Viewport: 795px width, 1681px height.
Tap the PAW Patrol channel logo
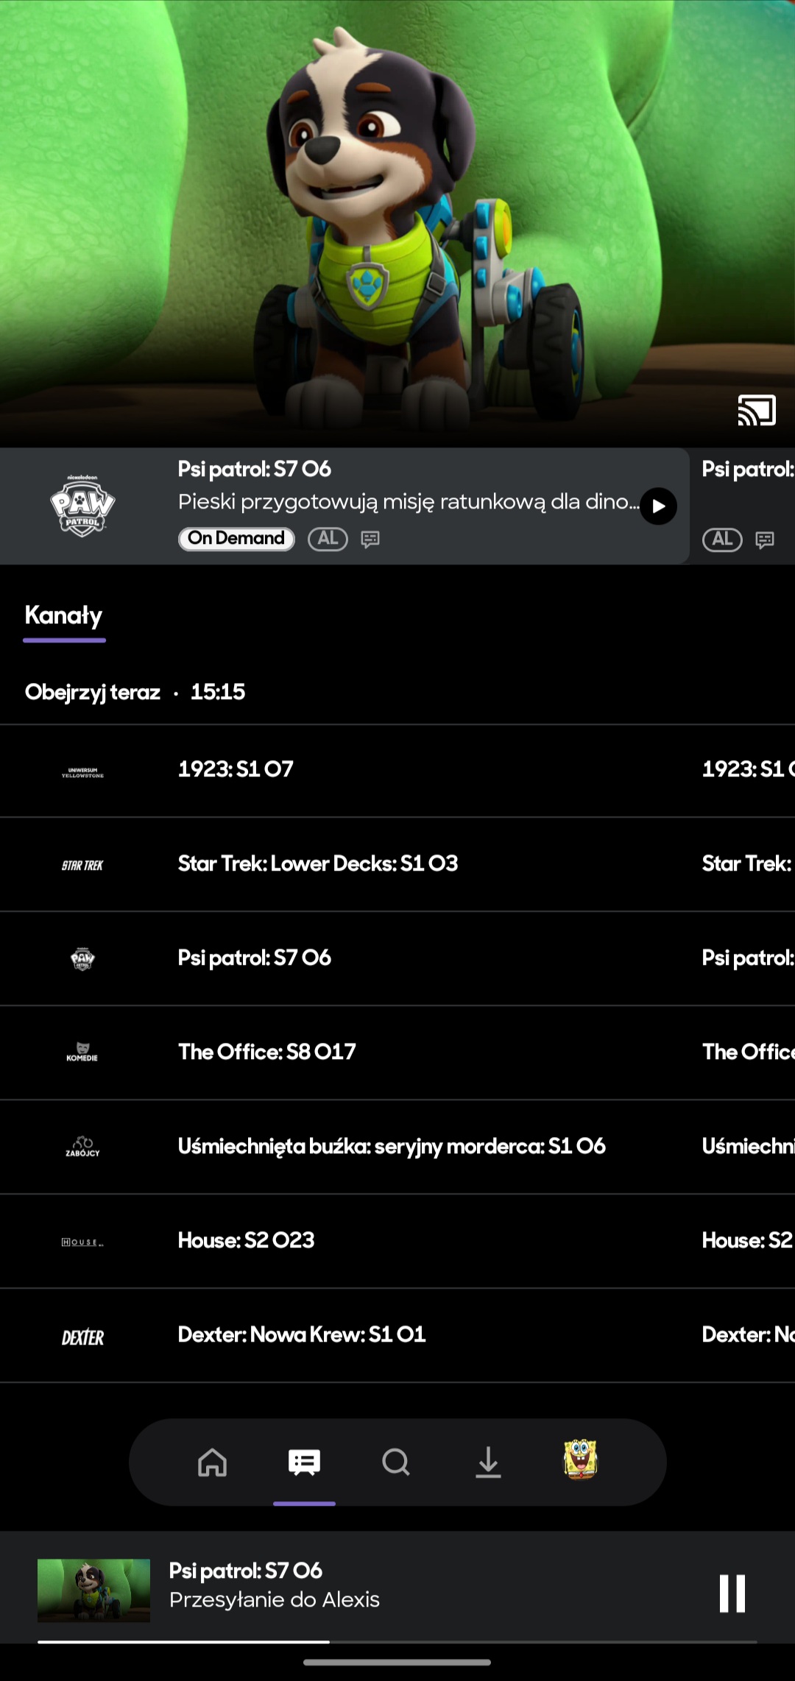click(x=82, y=505)
